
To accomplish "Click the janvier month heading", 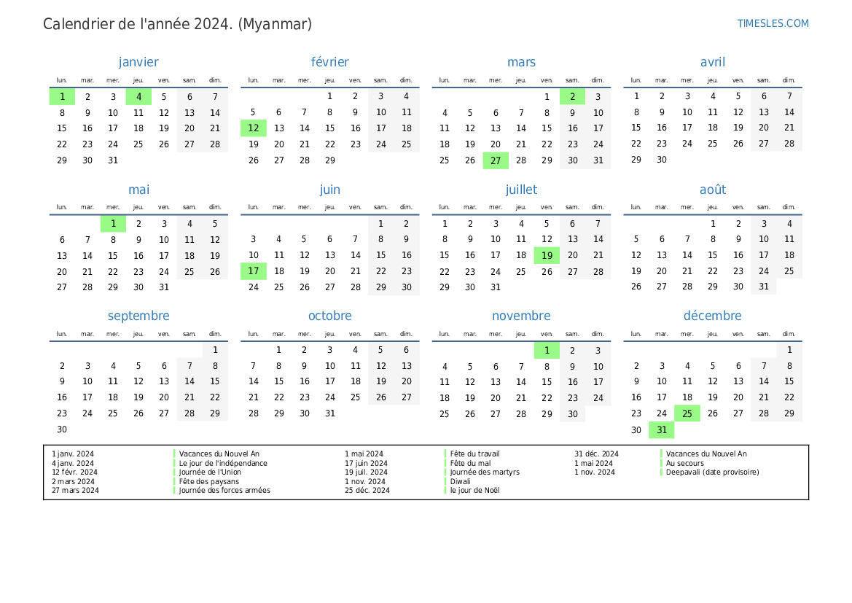I will 138,63.
